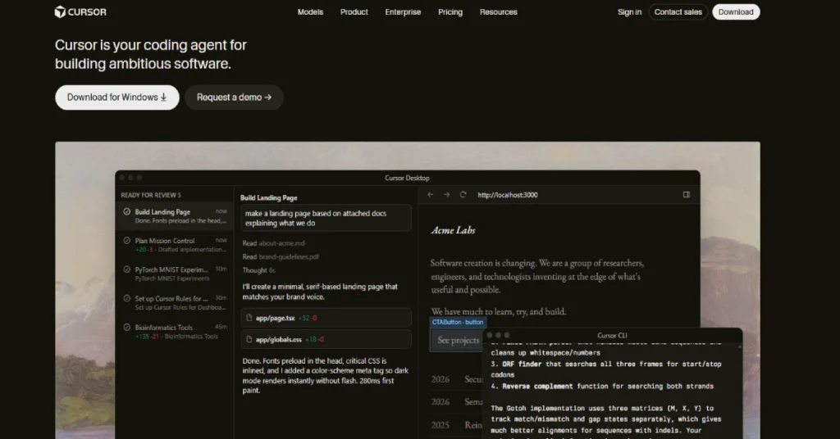Click Download for Windows button
Screen dimensions: 840x439
(x=116, y=97)
